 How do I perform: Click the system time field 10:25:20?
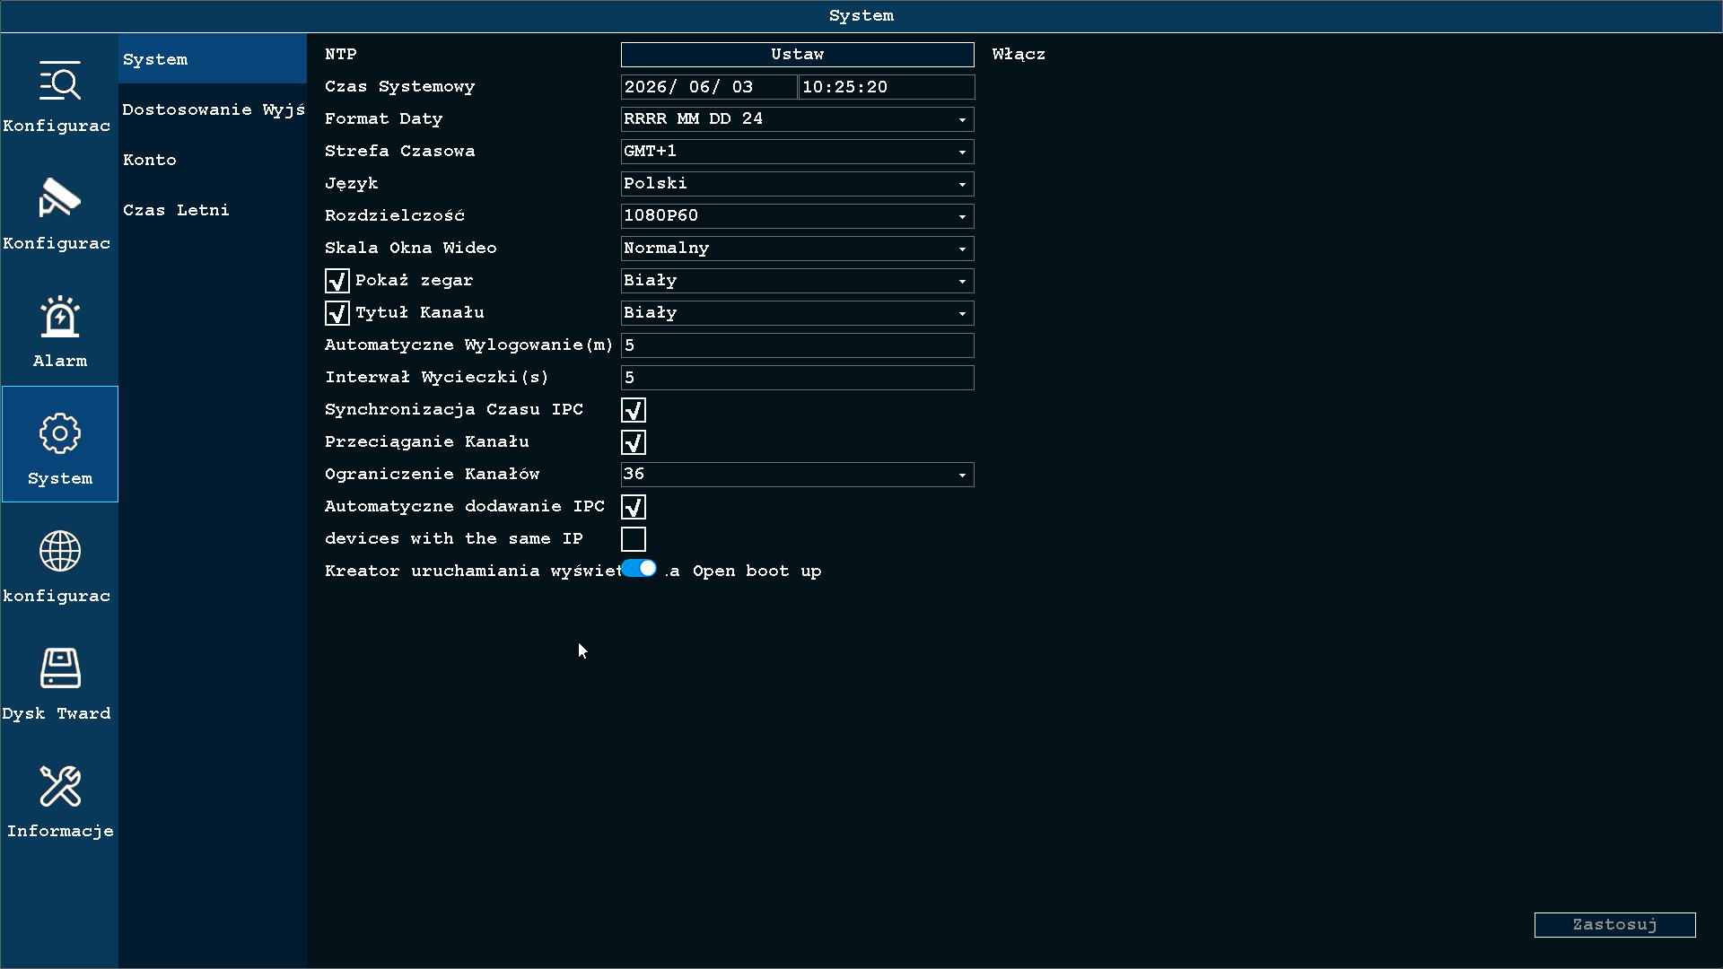887,87
